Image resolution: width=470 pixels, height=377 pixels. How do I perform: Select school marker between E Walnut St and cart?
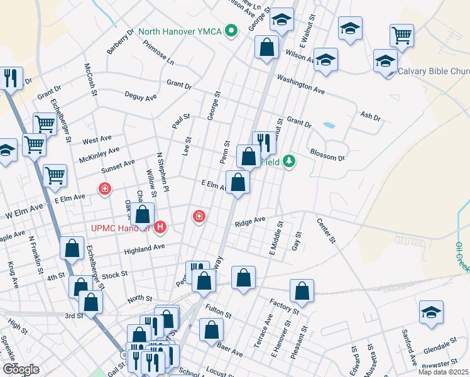click(350, 30)
